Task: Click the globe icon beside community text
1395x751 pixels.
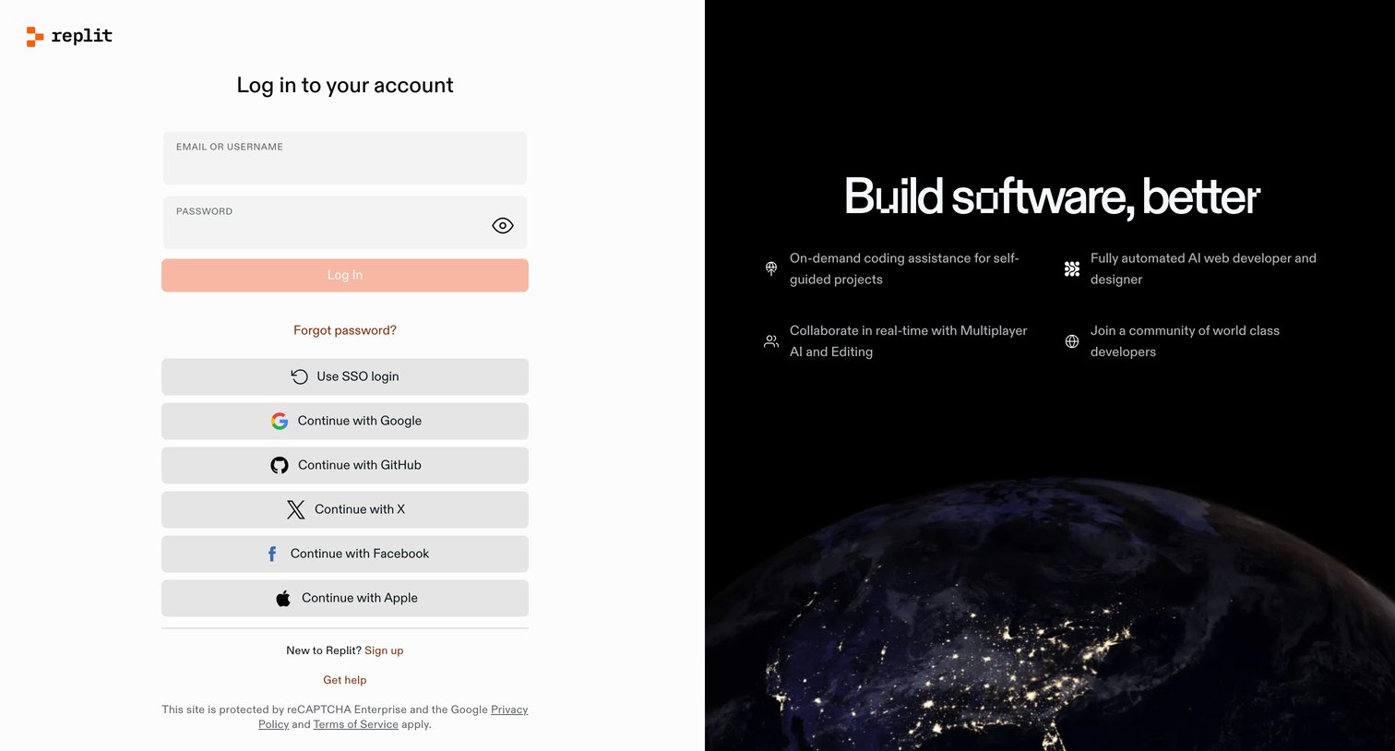Action: (x=1072, y=341)
